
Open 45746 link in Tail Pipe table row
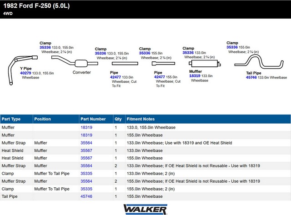[x=86, y=196]
